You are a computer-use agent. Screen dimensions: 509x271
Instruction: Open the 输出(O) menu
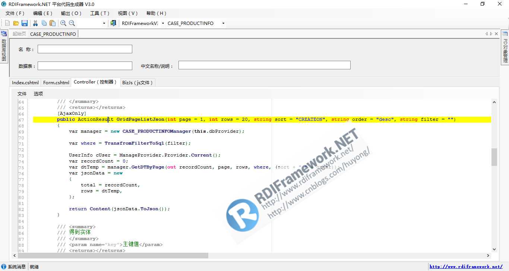click(71, 13)
